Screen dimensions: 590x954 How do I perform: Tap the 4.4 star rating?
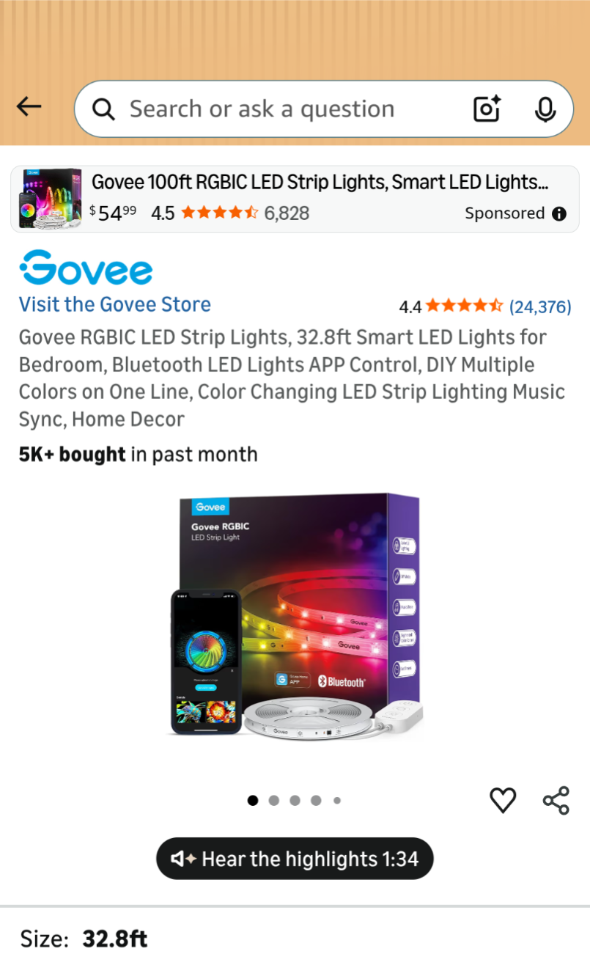coord(451,306)
